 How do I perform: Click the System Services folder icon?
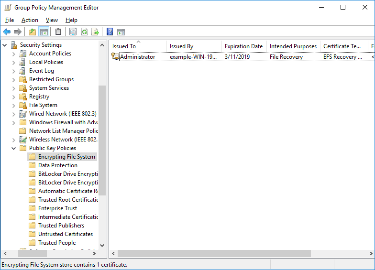[x=23, y=88]
